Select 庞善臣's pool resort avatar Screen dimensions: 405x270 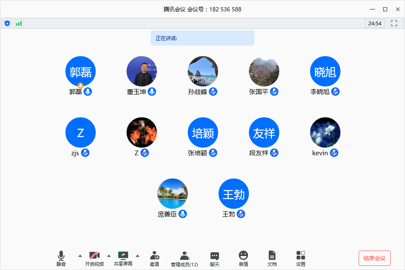(x=172, y=194)
